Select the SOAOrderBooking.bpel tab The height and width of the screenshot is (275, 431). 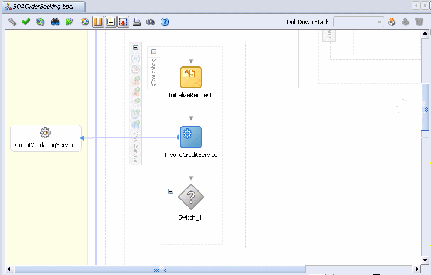(43, 7)
